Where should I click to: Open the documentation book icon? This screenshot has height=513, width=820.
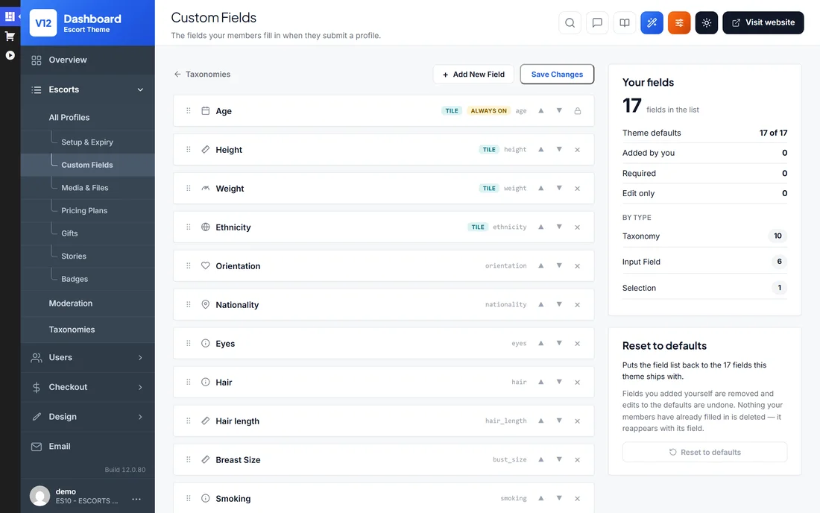(625, 22)
